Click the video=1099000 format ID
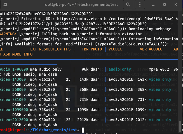Image resolution: width=183 pixels, height=134 pixels. tap(14, 110)
